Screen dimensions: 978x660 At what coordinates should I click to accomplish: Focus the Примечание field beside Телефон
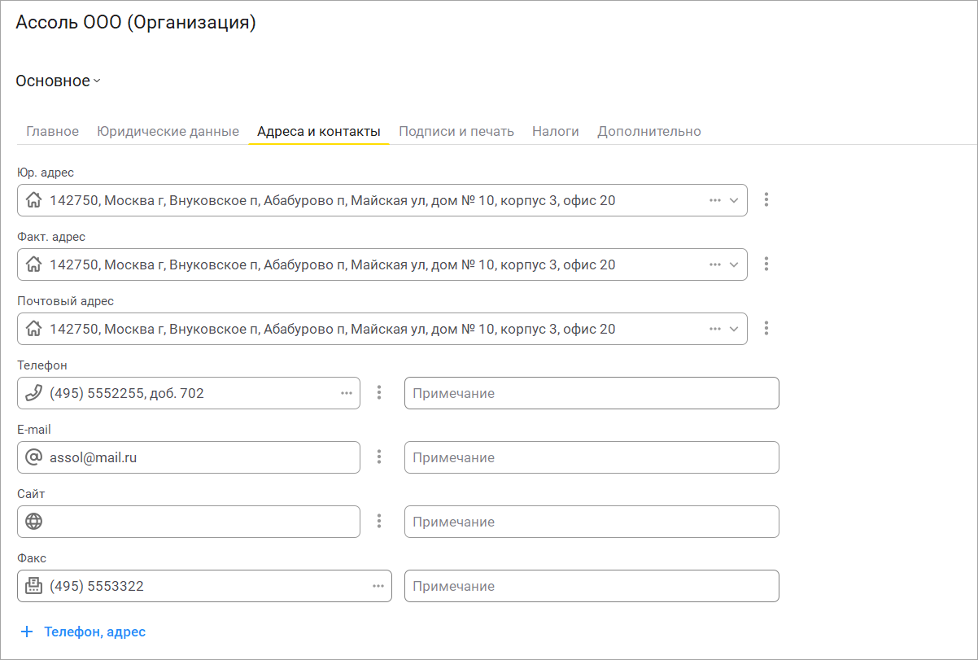coord(592,393)
